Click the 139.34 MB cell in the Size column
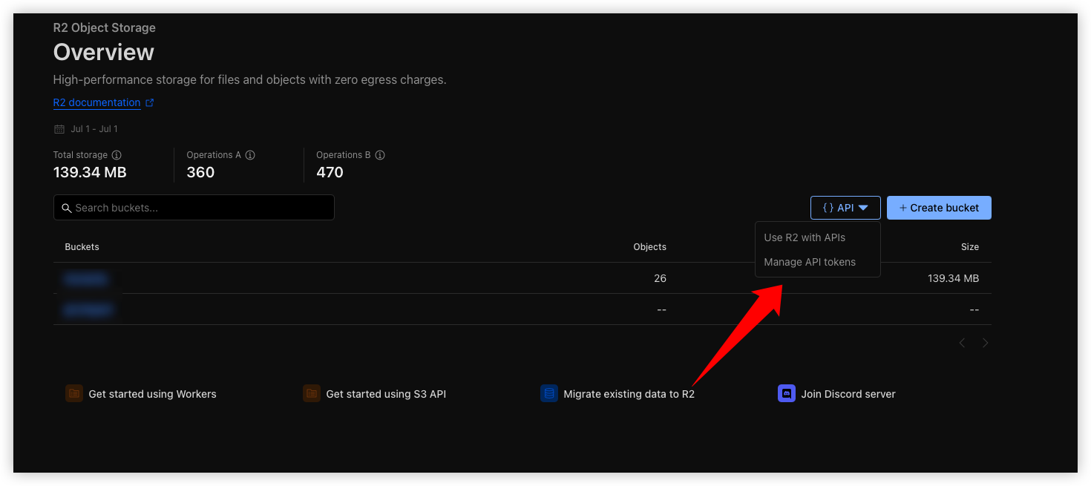 [x=954, y=278]
